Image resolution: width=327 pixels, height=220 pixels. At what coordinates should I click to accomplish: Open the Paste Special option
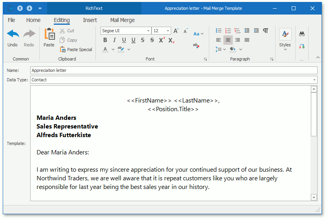click(76, 49)
